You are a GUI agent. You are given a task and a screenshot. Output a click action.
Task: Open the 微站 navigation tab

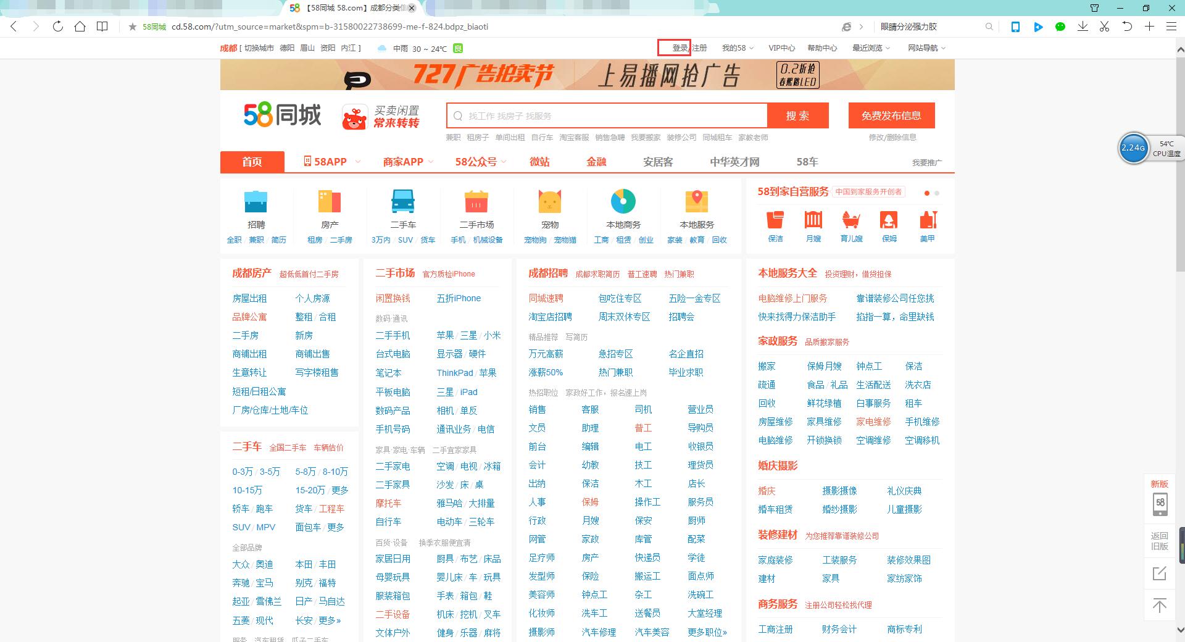(539, 162)
